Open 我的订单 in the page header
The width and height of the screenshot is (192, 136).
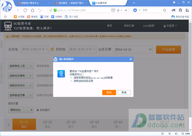tap(129, 26)
